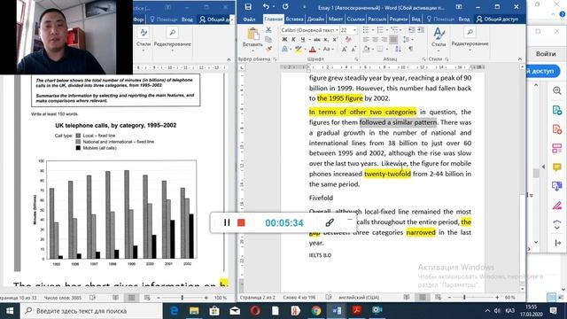This screenshot has height=319, width=567.
Task: Open underline style dropdown arrow
Action: pos(309,39)
